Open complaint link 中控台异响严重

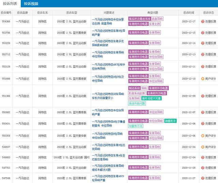click(108, 112)
